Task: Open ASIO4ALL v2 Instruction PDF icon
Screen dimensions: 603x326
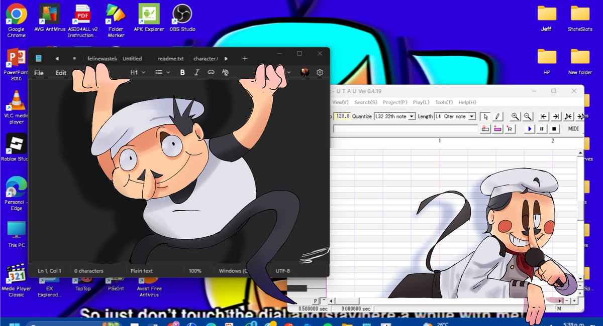Action: 81,21
